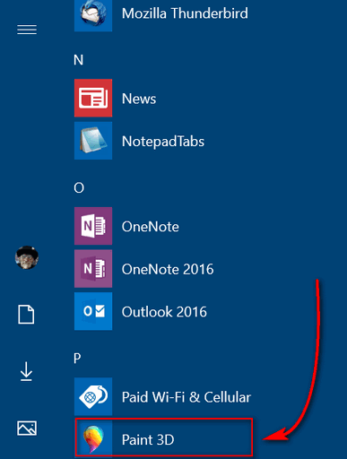Viewport: 347px width, 459px height.
Task: Jump to letter O section header
Action: (79, 188)
